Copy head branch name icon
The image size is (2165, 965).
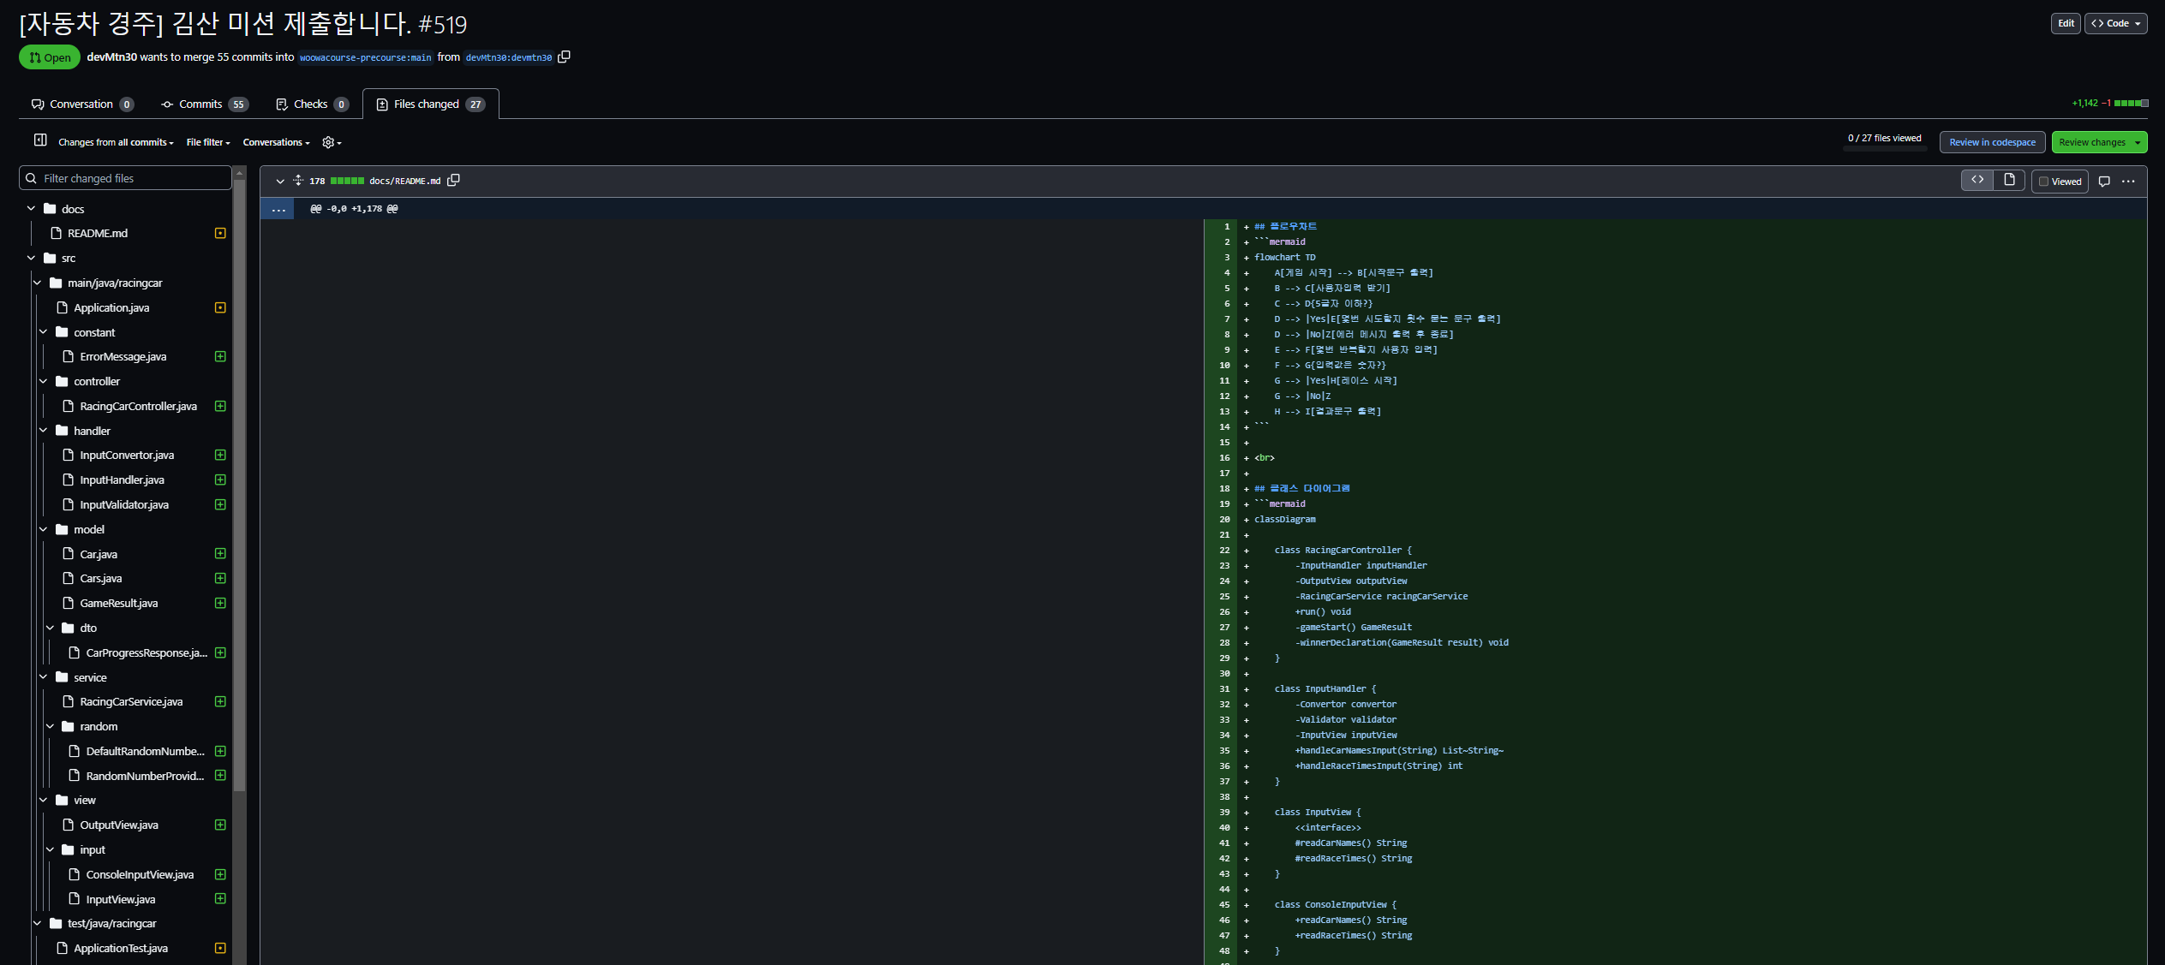click(x=564, y=57)
